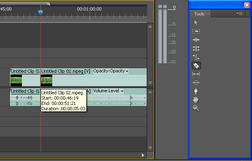Select the Razor tool
Screen dimensions: 252x161
pos(196,65)
